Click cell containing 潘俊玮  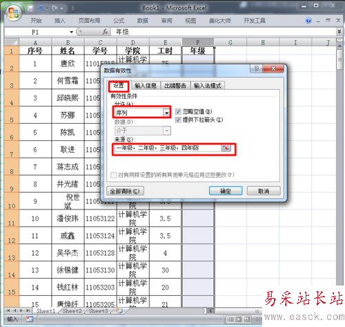(68, 218)
